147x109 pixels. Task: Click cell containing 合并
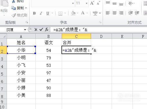tap(76, 43)
